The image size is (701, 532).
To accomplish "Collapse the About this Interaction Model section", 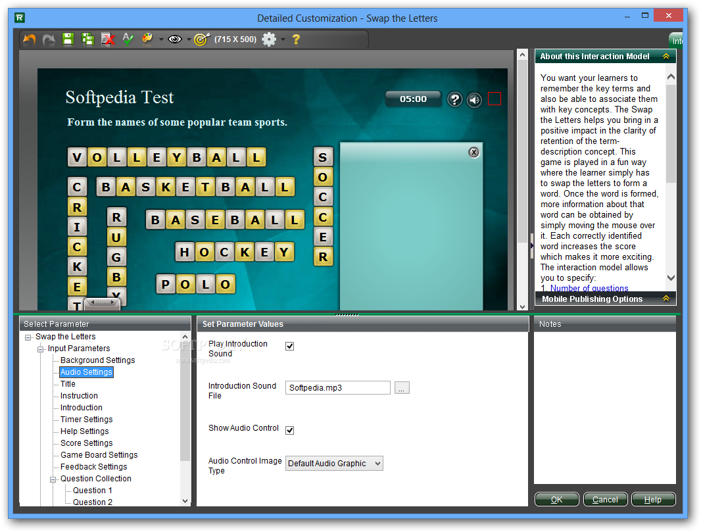I will coord(665,57).
